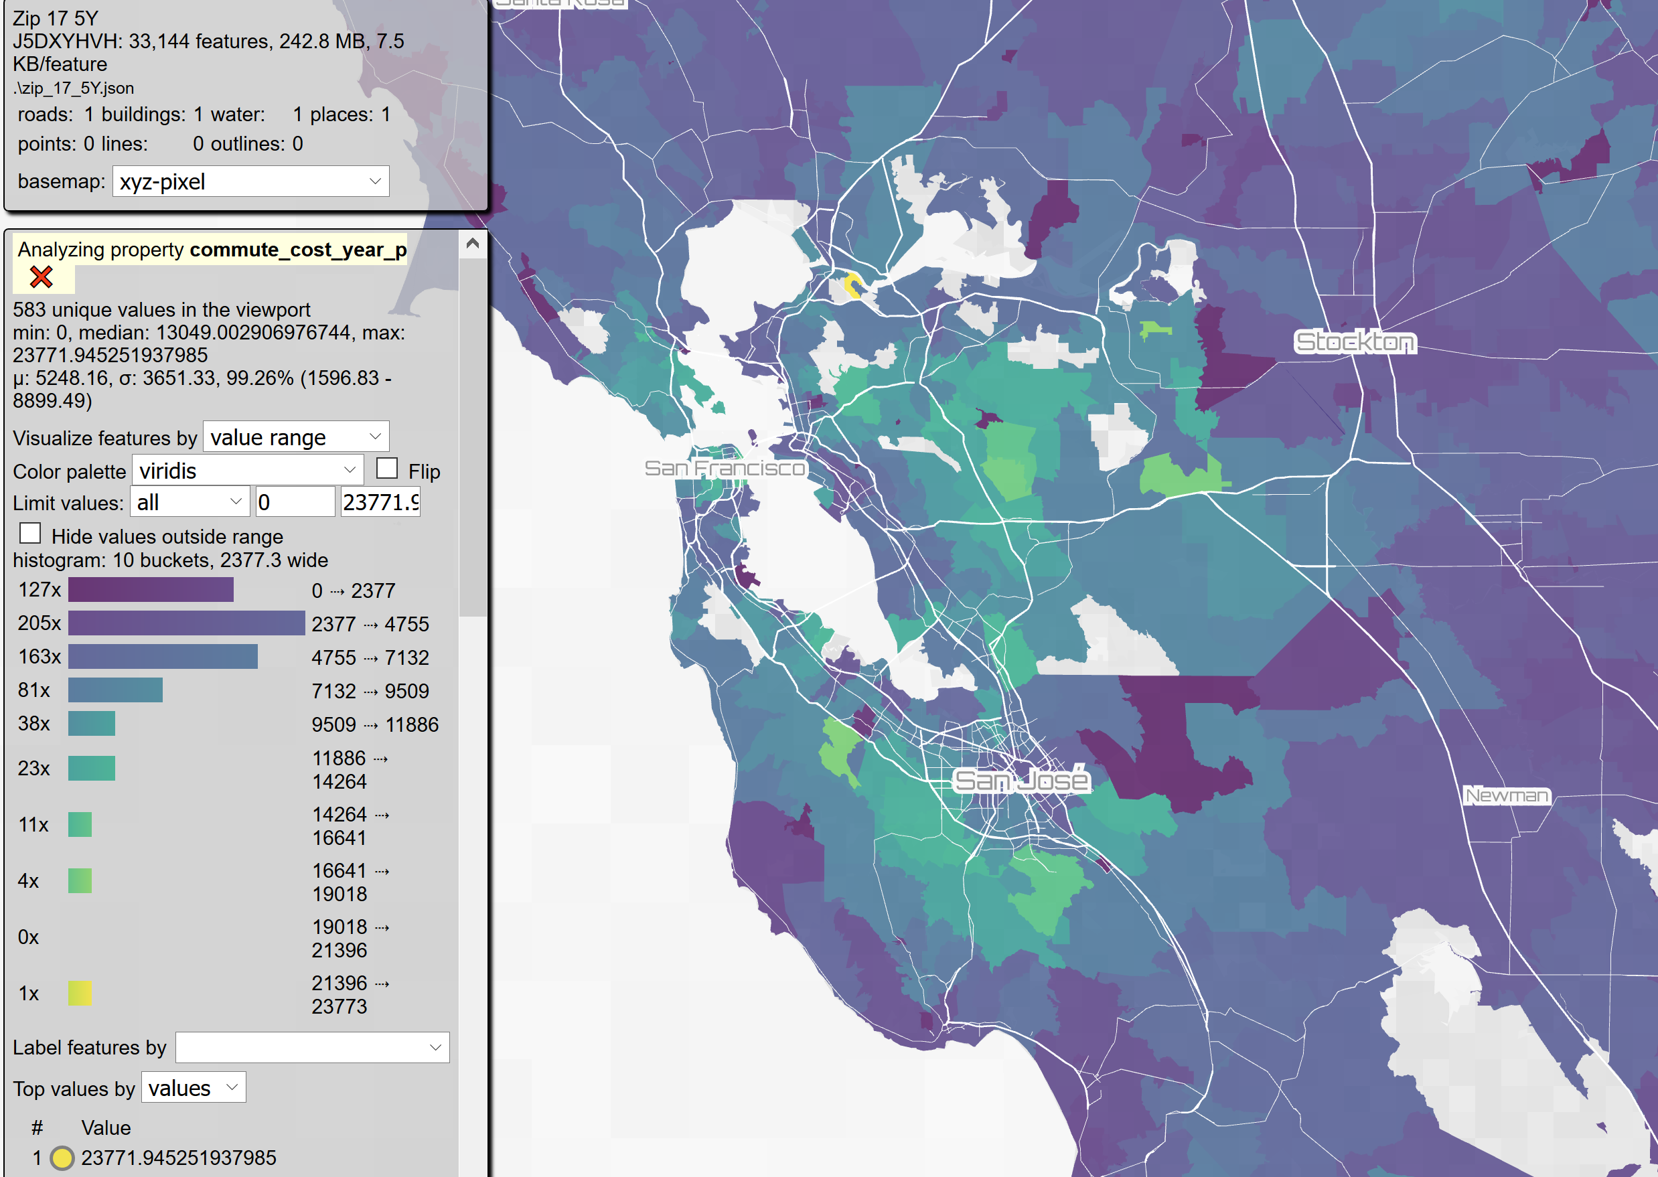Collapse the analysis panel with up chevron
Image resolution: width=1658 pixels, height=1177 pixels.
[x=473, y=244]
